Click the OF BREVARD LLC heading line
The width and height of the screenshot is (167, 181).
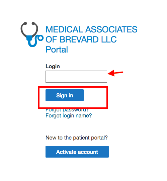click(81, 39)
